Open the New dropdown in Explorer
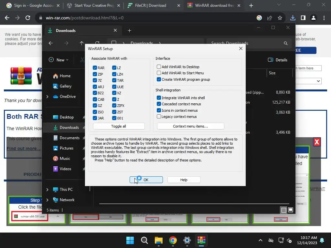The image size is (331, 248). click(x=59, y=60)
